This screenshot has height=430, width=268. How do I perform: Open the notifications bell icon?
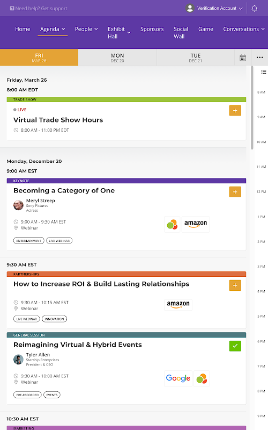(x=254, y=8)
